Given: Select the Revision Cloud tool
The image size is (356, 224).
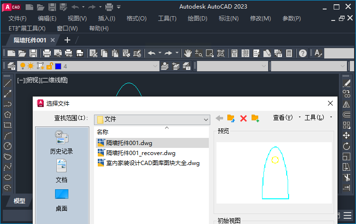Looking at the screenshot, I should 8,156.
